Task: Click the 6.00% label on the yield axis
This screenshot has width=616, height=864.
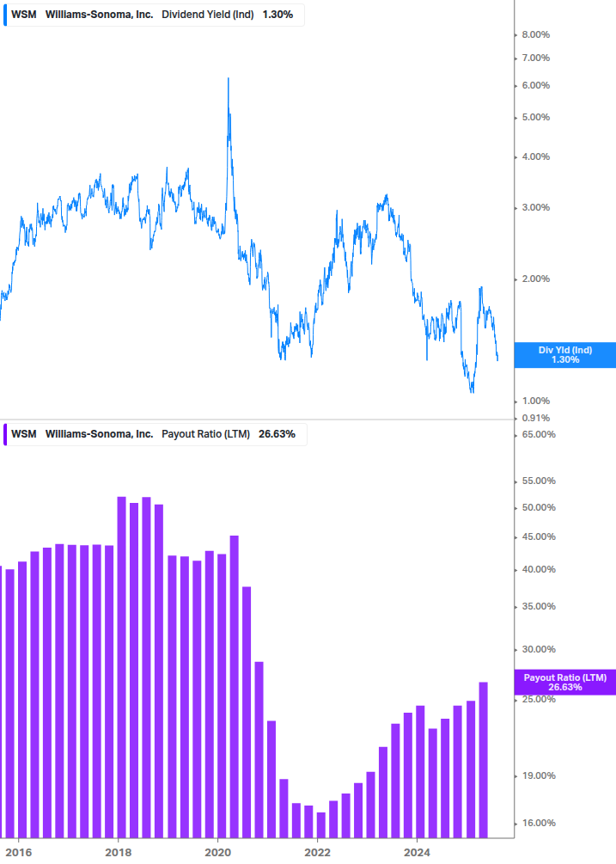Action: pyautogui.click(x=535, y=85)
